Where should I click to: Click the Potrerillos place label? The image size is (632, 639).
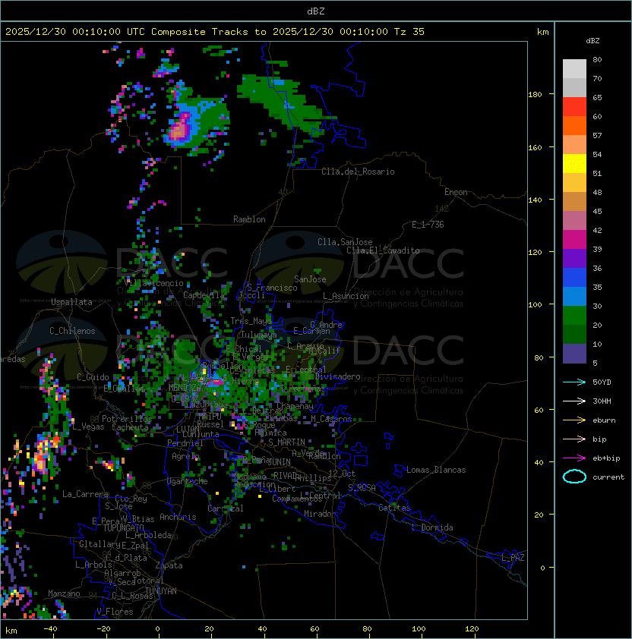[x=127, y=419]
